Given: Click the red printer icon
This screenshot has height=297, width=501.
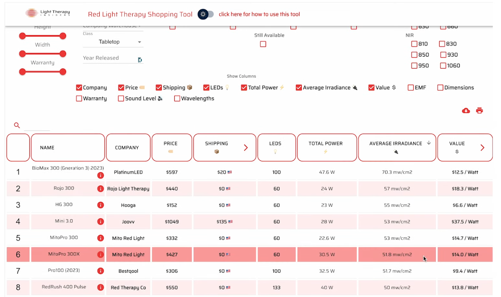Looking at the screenshot, I should click(479, 111).
